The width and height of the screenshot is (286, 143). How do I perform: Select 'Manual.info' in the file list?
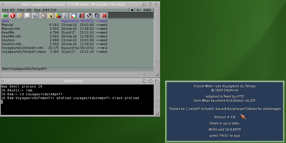tap(54, 29)
